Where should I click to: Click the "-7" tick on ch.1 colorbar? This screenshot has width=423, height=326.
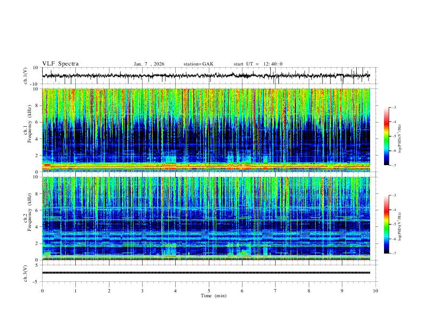(x=394, y=165)
